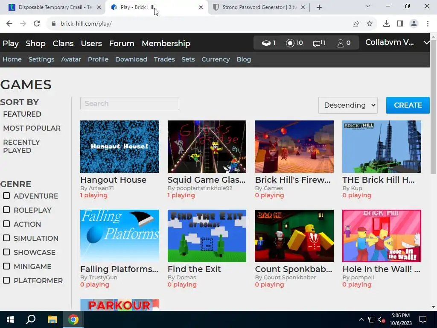The image size is (437, 328).
Task: Toggle the Chrome side panel icon
Action: (400, 24)
